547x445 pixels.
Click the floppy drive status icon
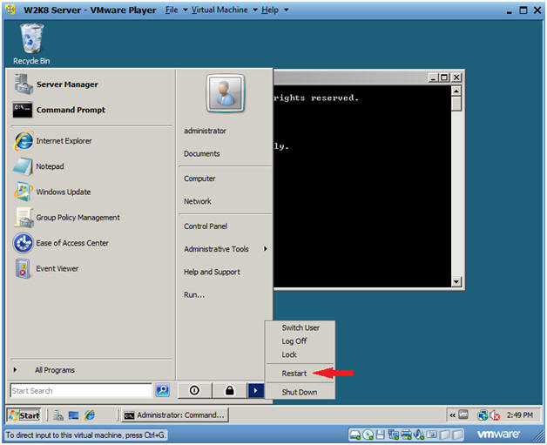click(381, 435)
